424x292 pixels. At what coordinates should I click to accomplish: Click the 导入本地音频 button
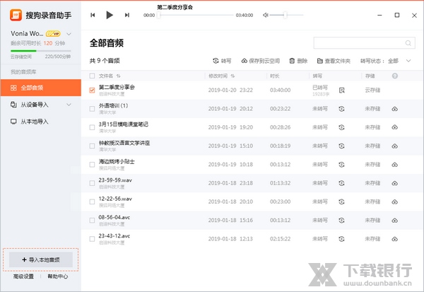point(40,259)
